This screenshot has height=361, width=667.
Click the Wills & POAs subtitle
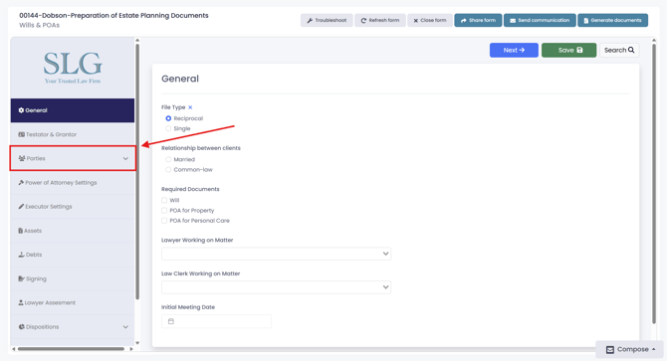[x=39, y=26]
